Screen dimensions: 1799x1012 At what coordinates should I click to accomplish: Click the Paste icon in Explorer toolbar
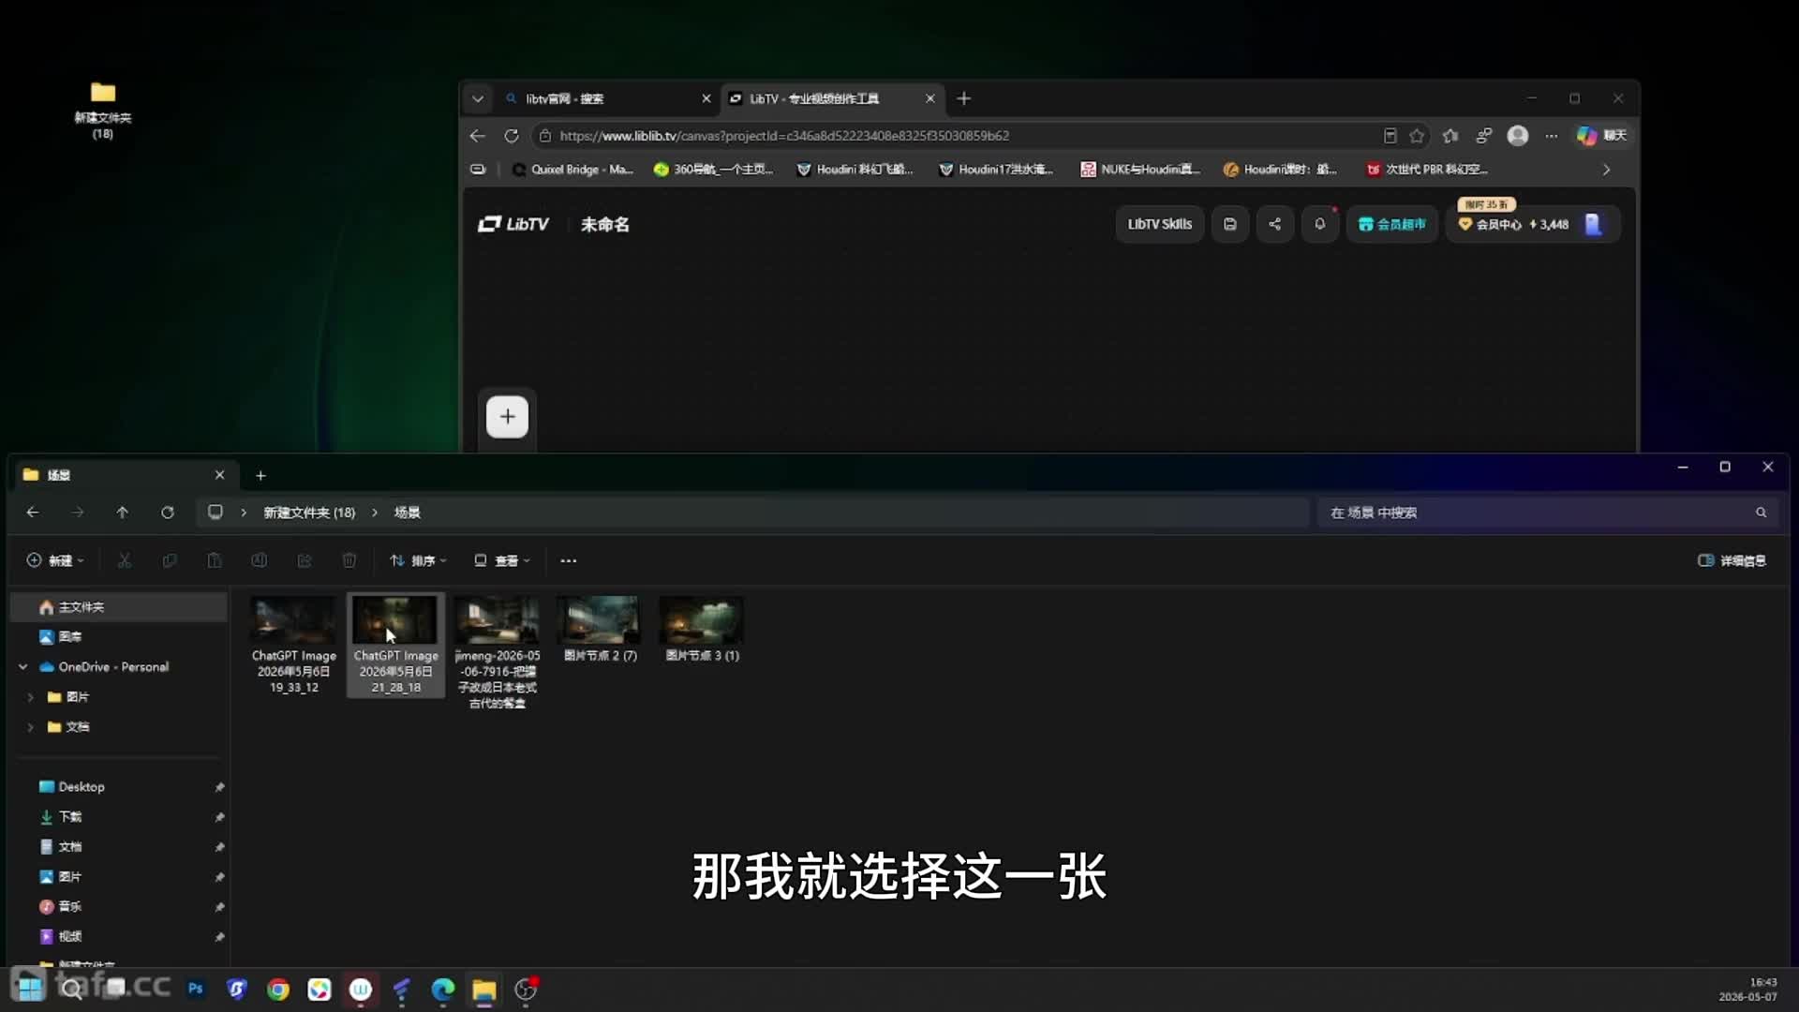point(215,560)
